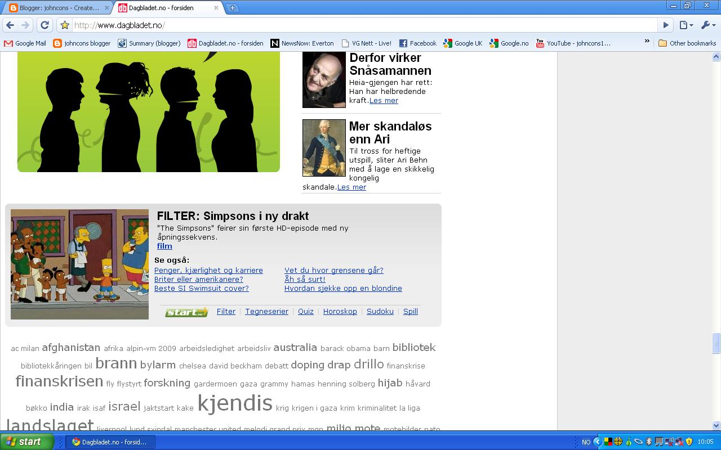Click the kjendis tag
Screen dimensions: 721x450
(235, 403)
